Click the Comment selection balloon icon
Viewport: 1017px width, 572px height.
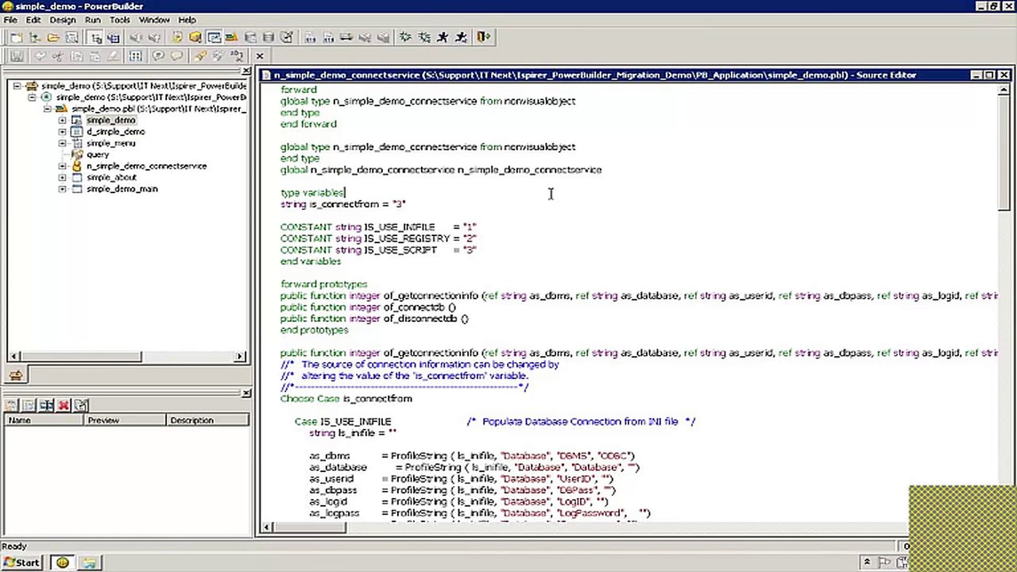point(159,56)
